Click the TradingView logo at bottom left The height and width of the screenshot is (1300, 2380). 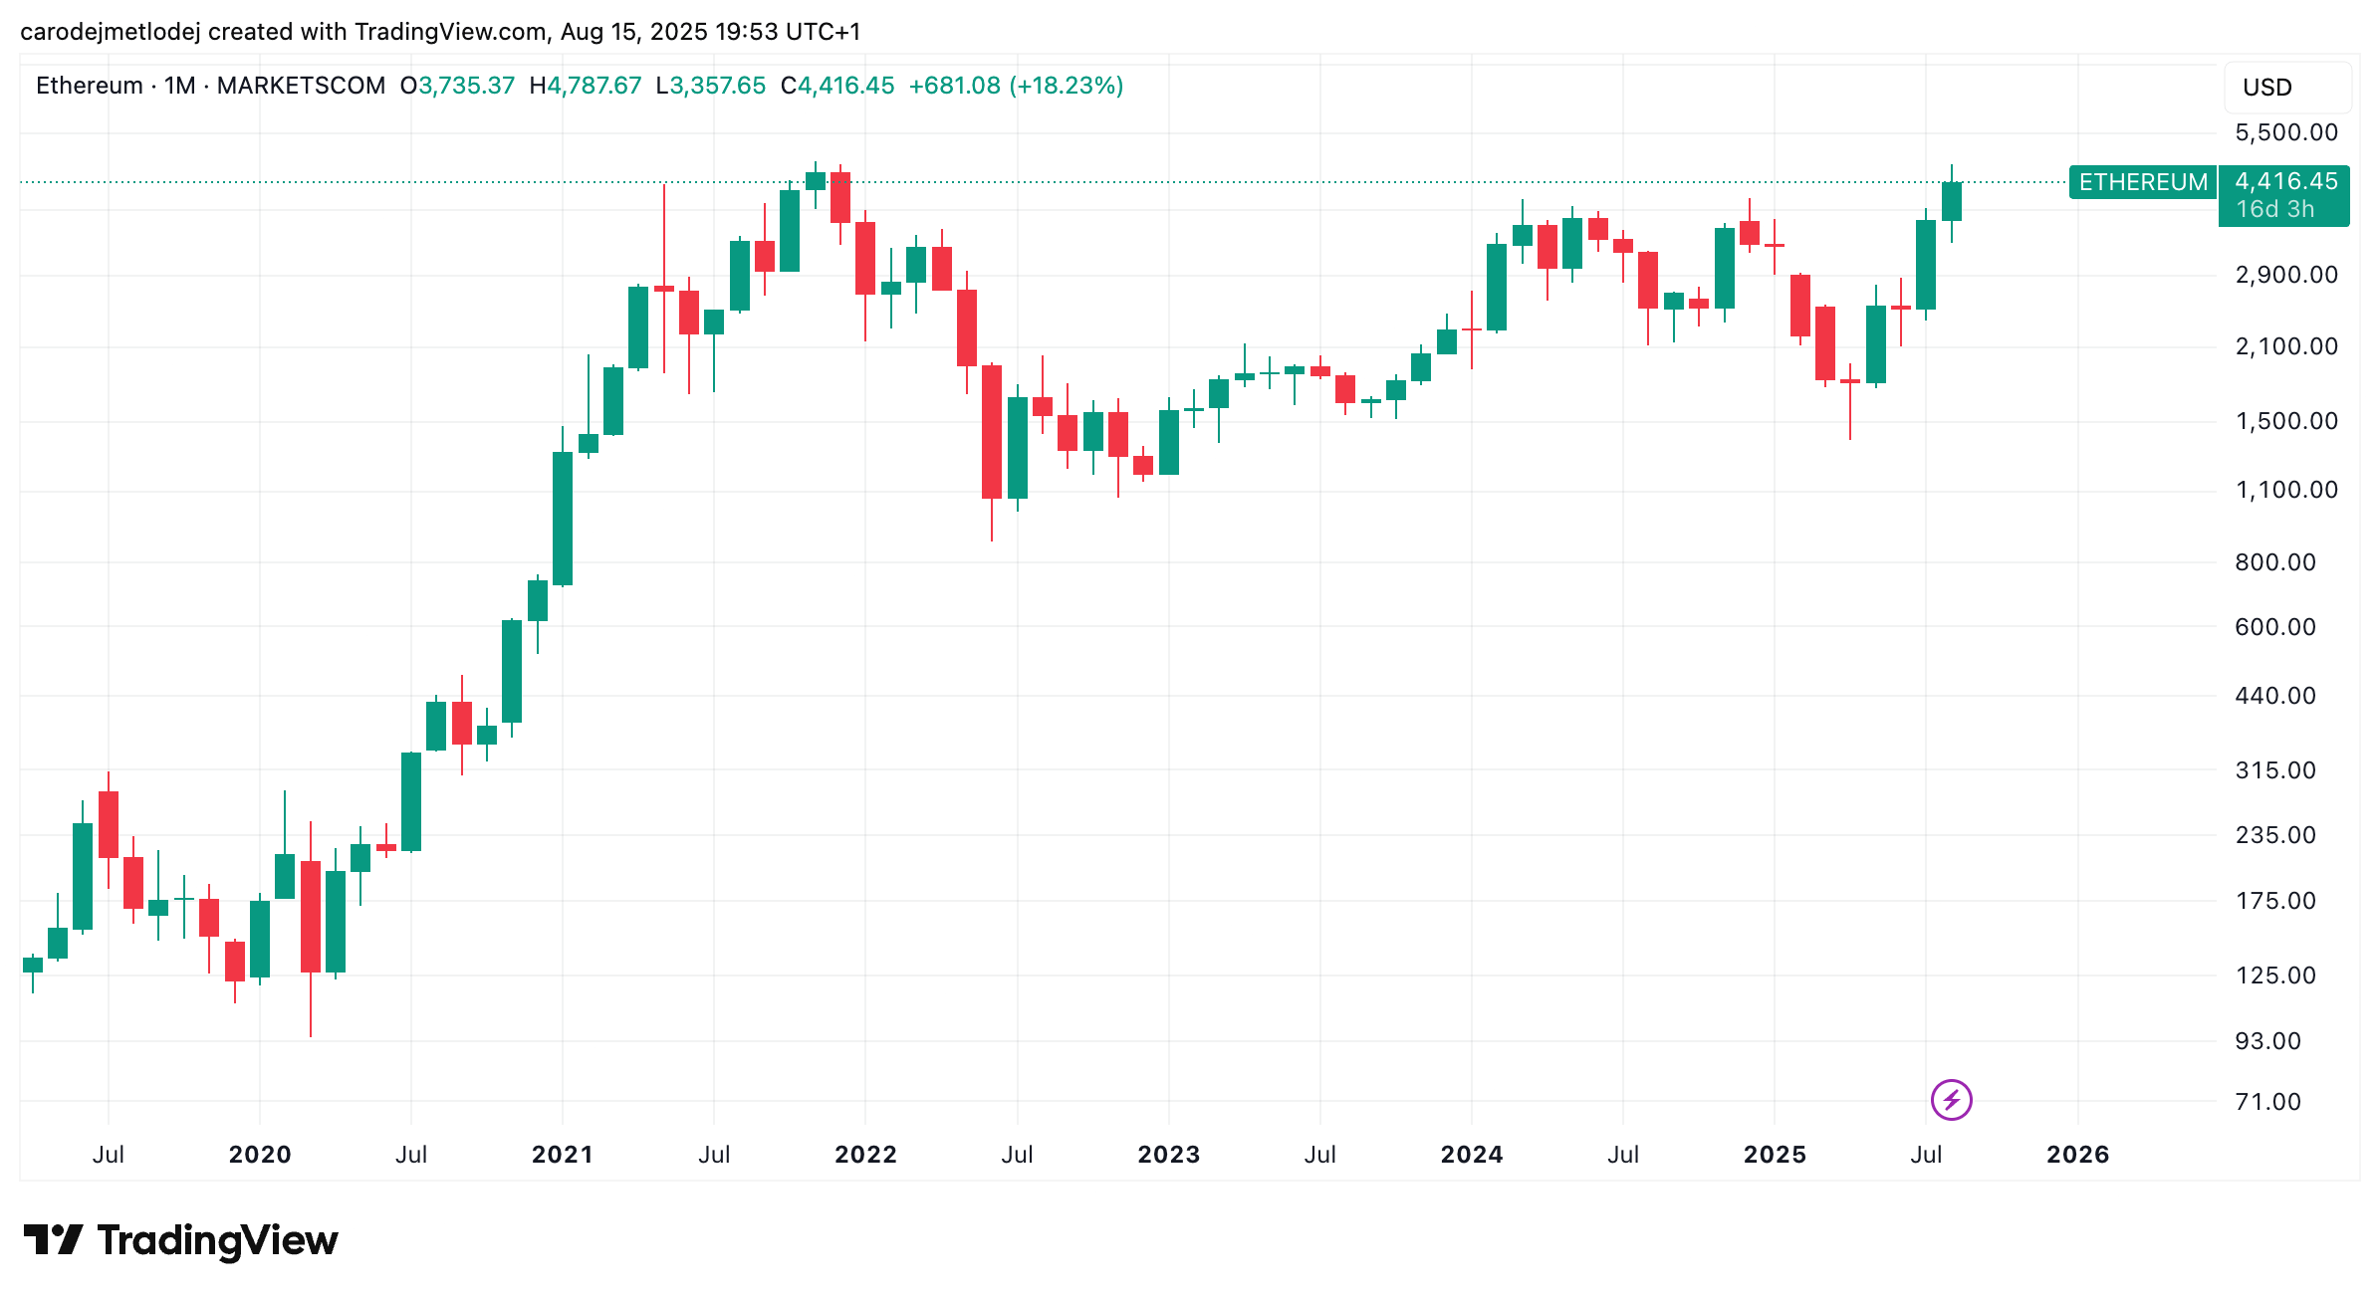pos(180,1240)
